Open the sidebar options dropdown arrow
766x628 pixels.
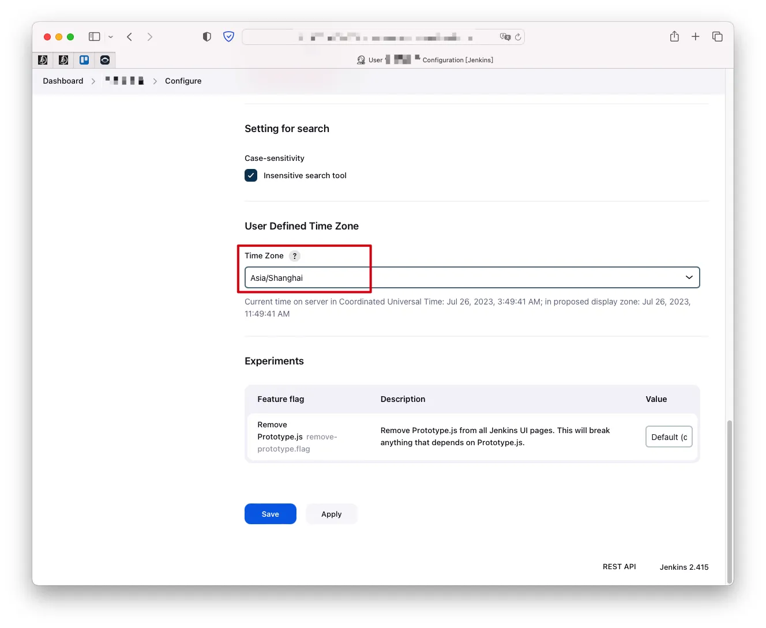111,37
